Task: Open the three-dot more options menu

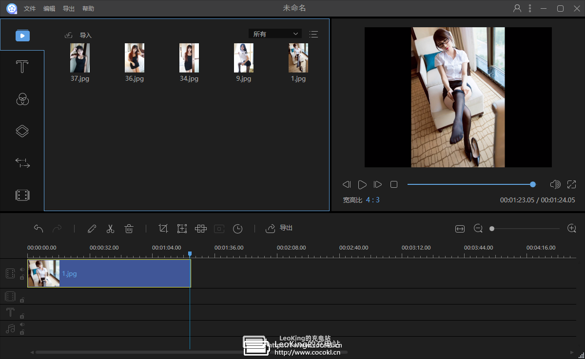Action: click(530, 8)
